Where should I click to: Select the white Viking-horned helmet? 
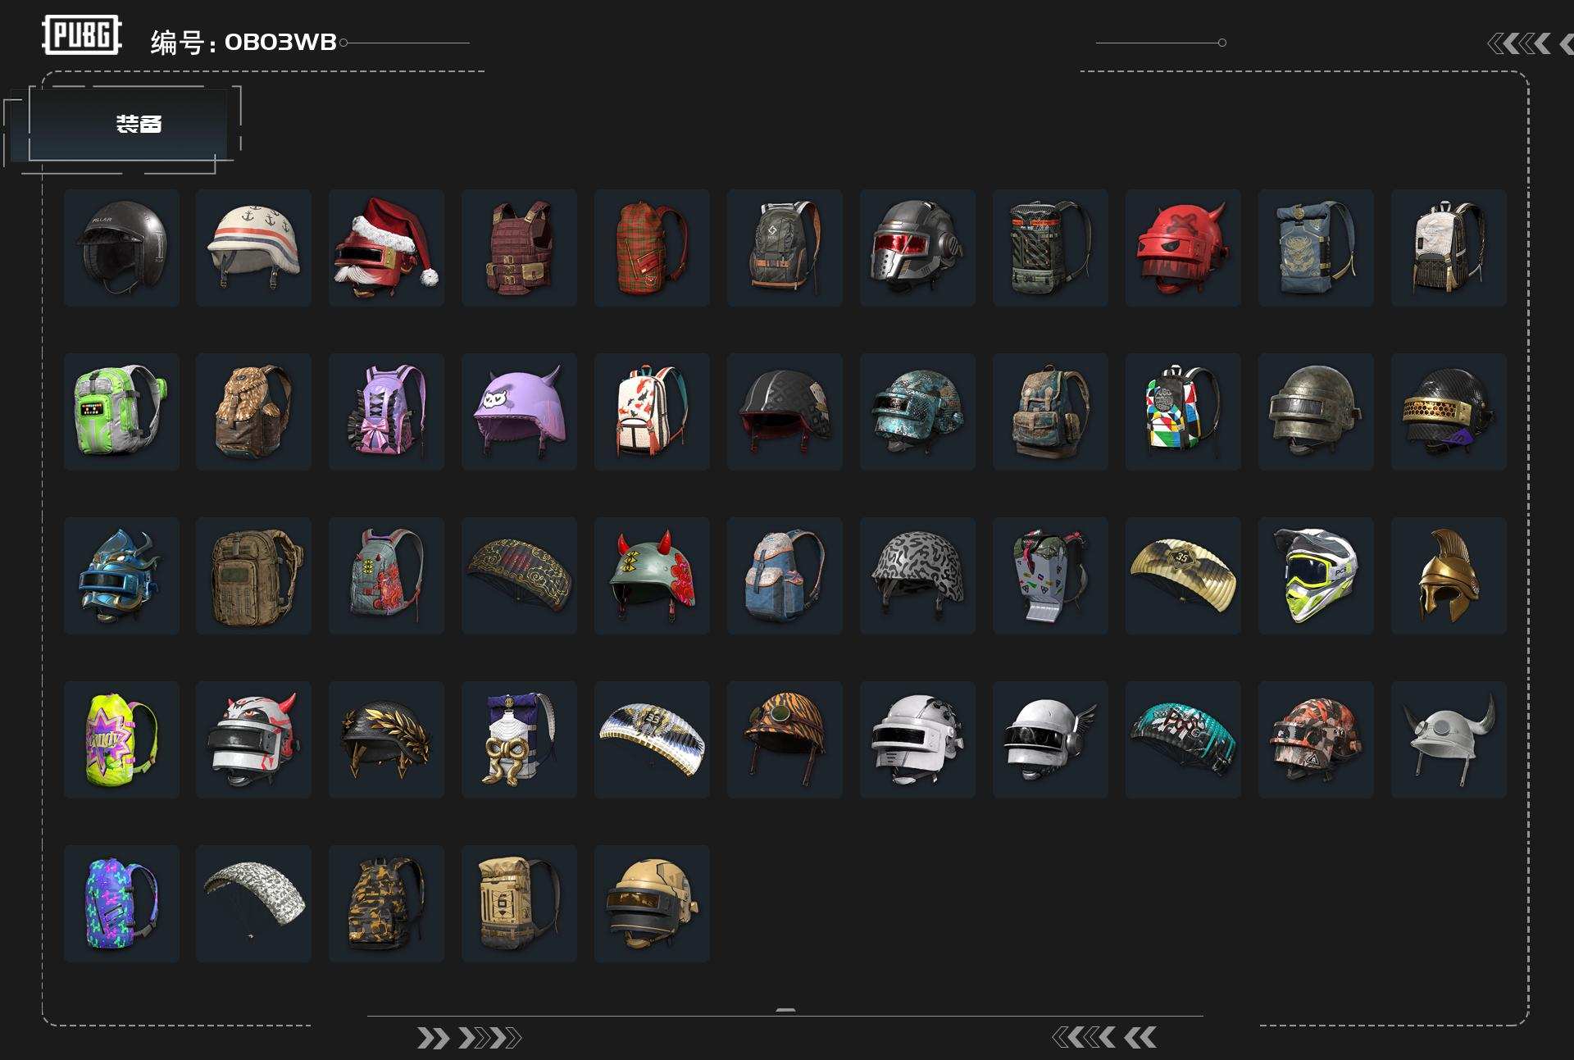(1449, 739)
